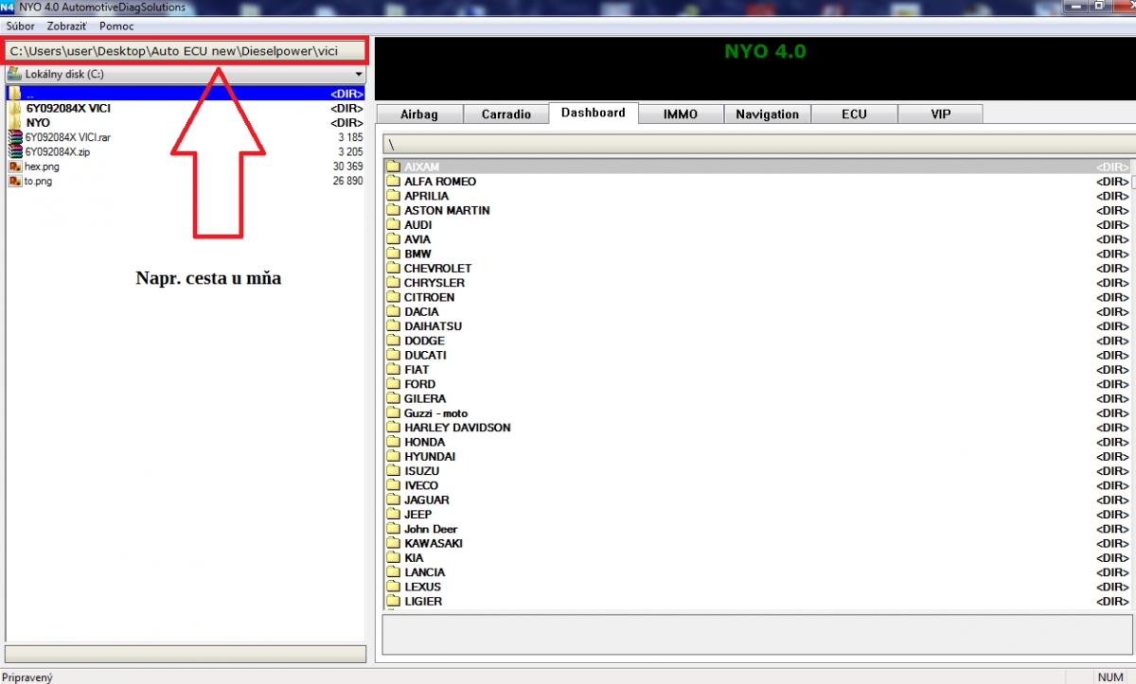Click the HARLEY DAVIDSON folder icon
The height and width of the screenshot is (684, 1136).
(394, 428)
